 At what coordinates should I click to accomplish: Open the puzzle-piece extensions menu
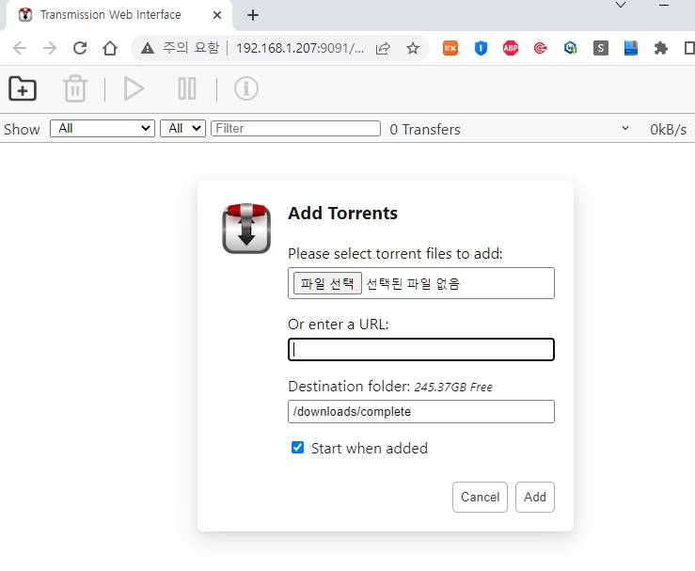point(661,48)
